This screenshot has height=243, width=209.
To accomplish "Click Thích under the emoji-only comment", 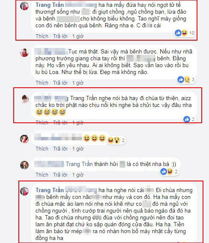I will click(42, 149).
